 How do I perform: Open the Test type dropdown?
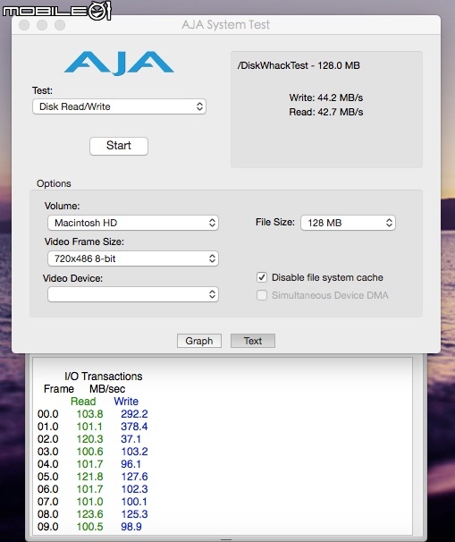pos(119,106)
